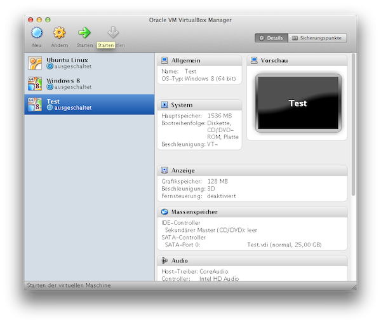The width and height of the screenshot is (381, 324).
Task: Select the Test list entry name
Action: 53,102
